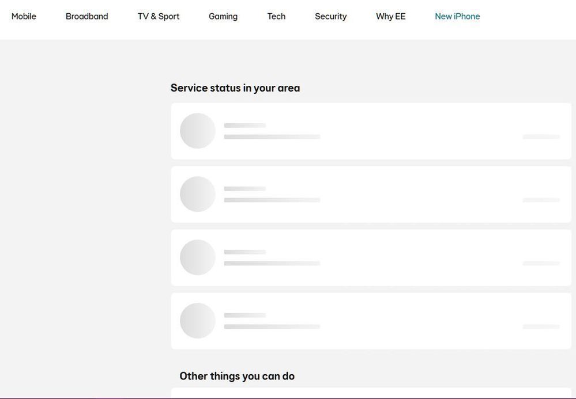Viewport: 576px width, 399px height.
Task: Select TV & Sport in navigation
Action: [159, 16]
